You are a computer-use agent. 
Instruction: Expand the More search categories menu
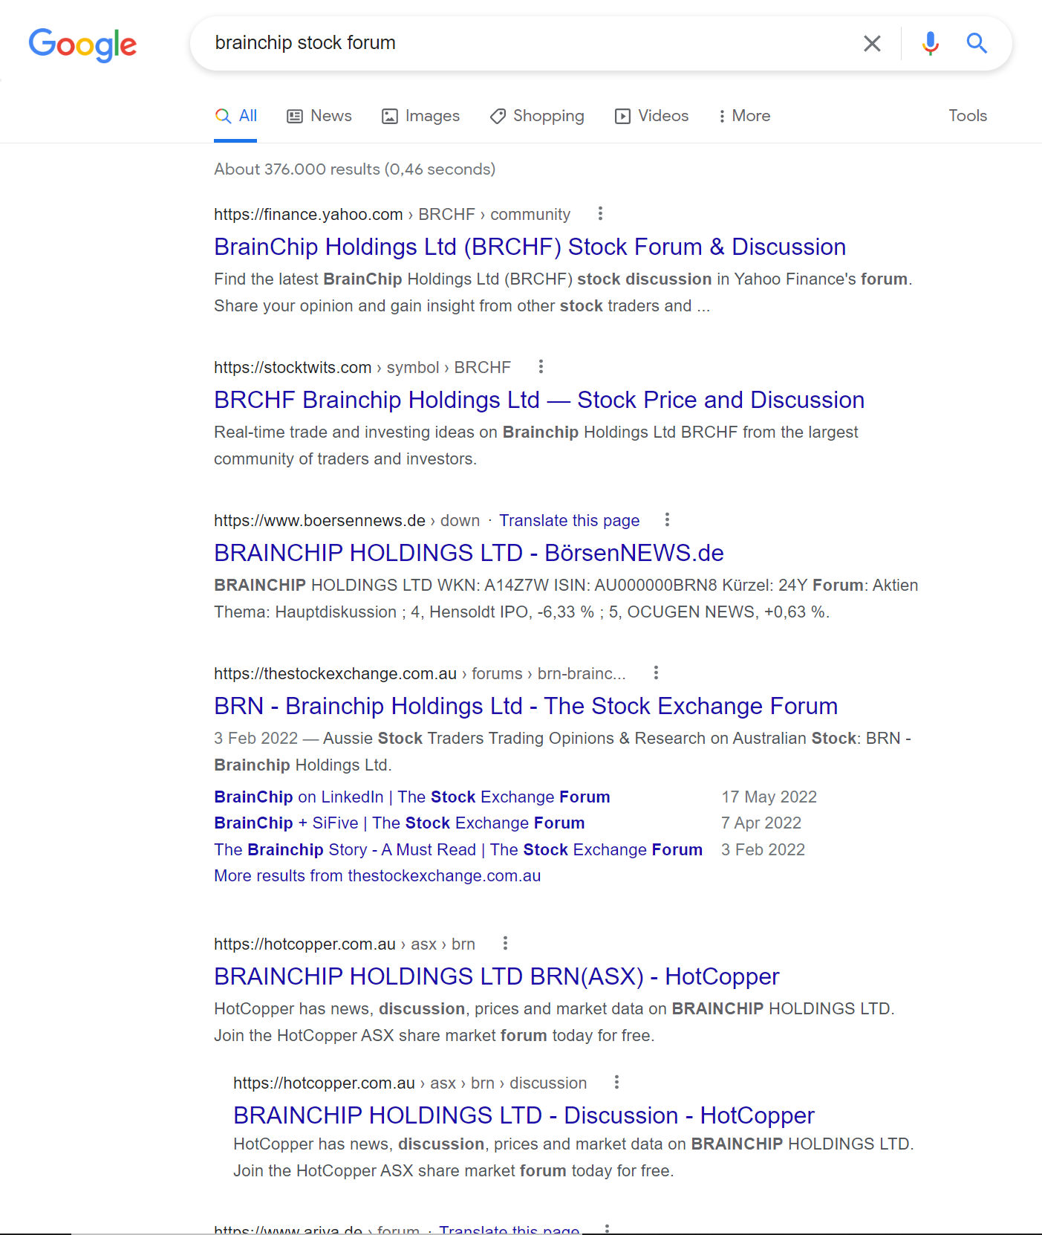[744, 116]
